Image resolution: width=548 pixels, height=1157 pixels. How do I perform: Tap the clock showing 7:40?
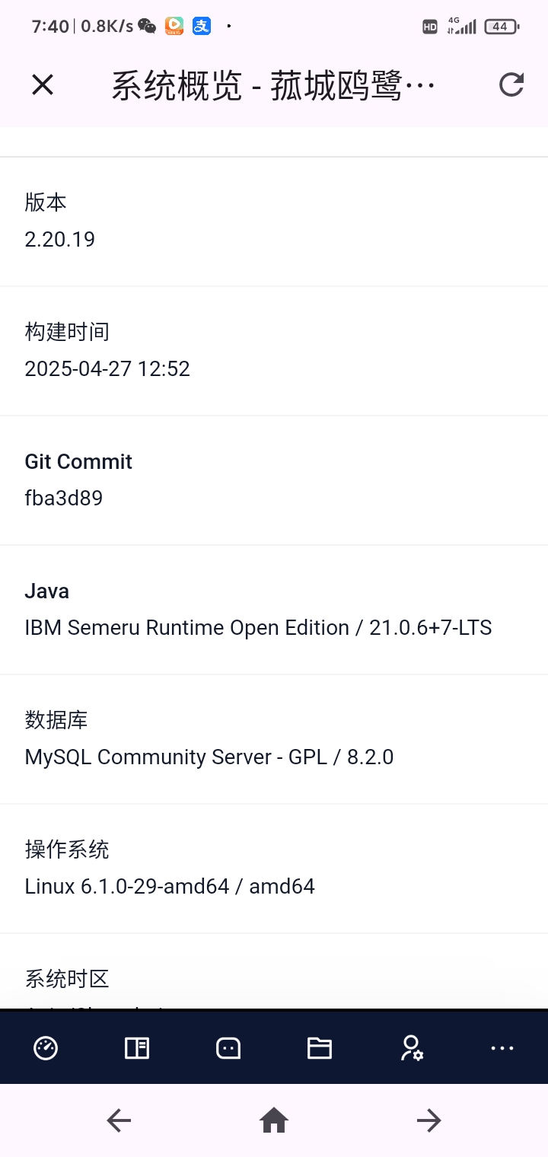50,27
